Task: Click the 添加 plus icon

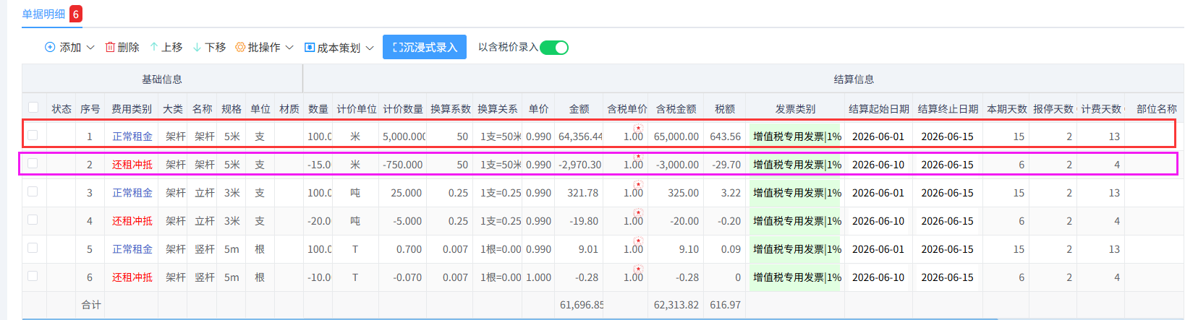Action: (x=50, y=47)
